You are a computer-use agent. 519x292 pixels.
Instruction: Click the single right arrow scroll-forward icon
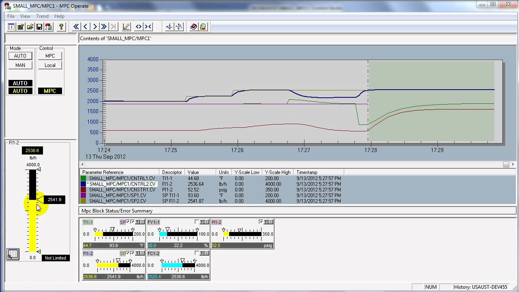[x=95, y=27]
